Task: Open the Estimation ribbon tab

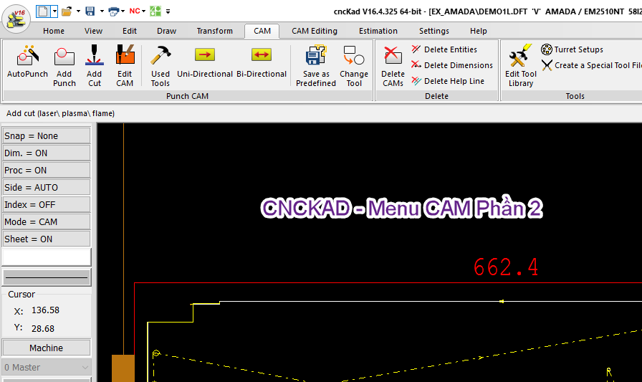Action: pyautogui.click(x=378, y=31)
